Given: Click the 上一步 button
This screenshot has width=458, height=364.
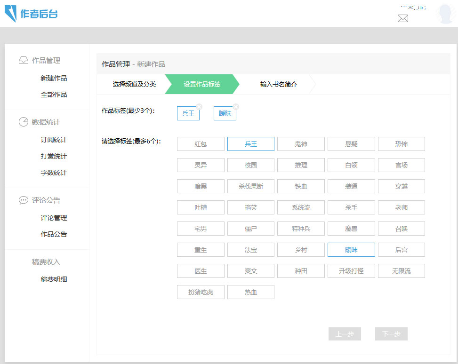Looking at the screenshot, I should coord(345,334).
